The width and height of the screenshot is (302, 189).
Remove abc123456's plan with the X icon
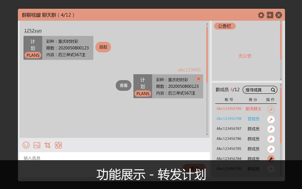tap(199, 79)
